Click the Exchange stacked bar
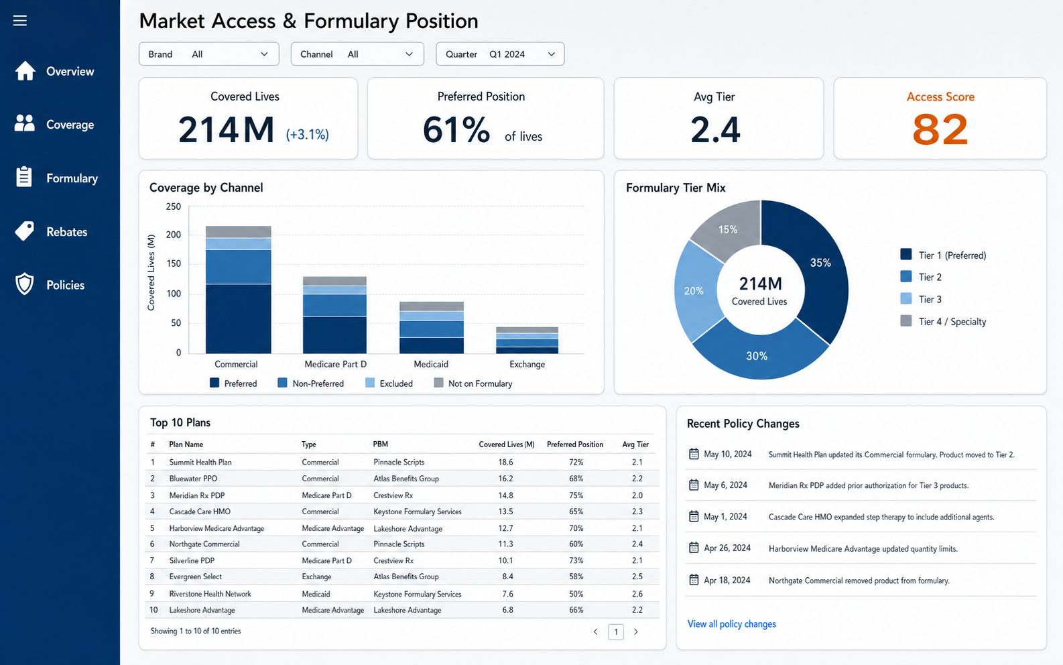This screenshot has width=1063, height=665. 527,340
